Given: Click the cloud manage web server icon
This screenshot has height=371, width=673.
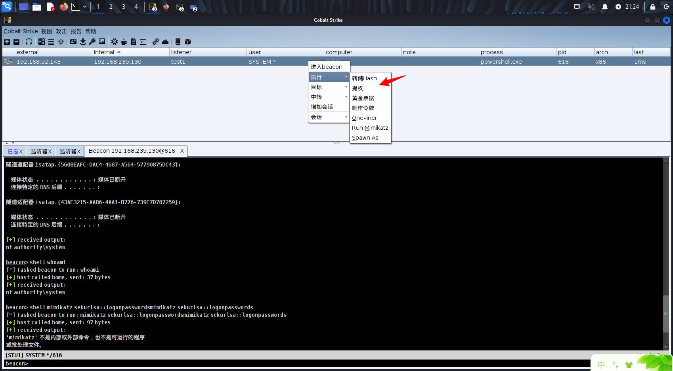Looking at the screenshot, I should tap(165, 42).
